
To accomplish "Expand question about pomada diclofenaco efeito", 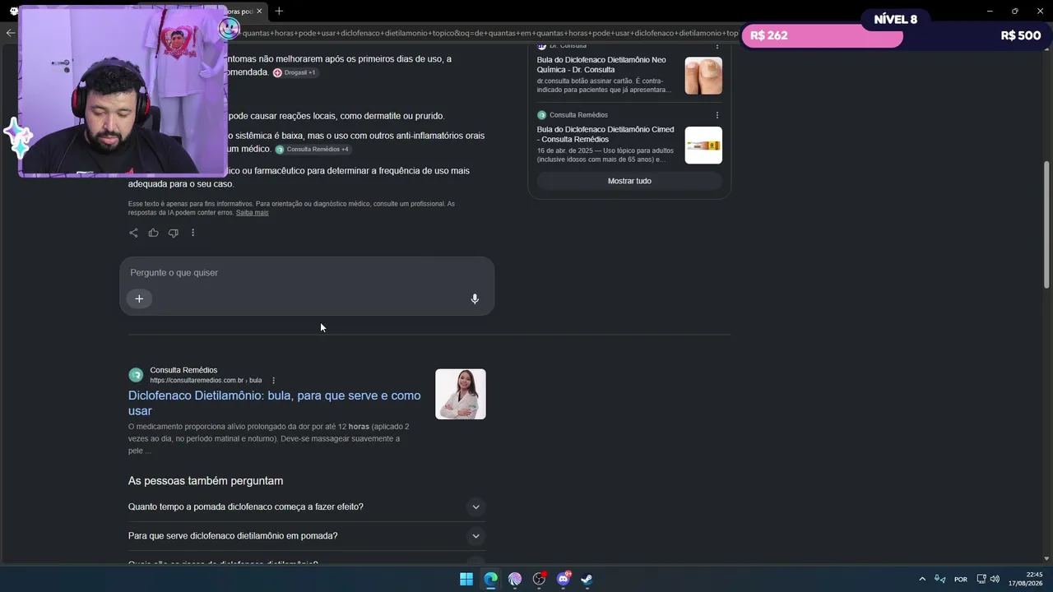I will point(306,506).
